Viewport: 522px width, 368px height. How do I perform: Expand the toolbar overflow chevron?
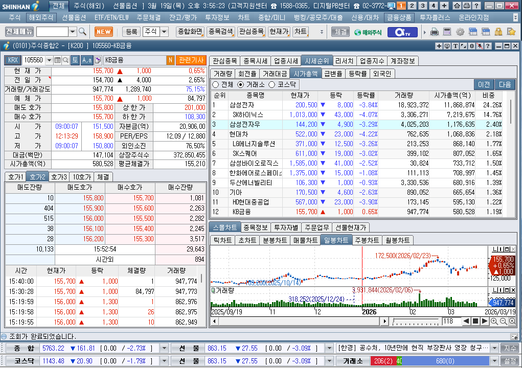(x=322, y=32)
